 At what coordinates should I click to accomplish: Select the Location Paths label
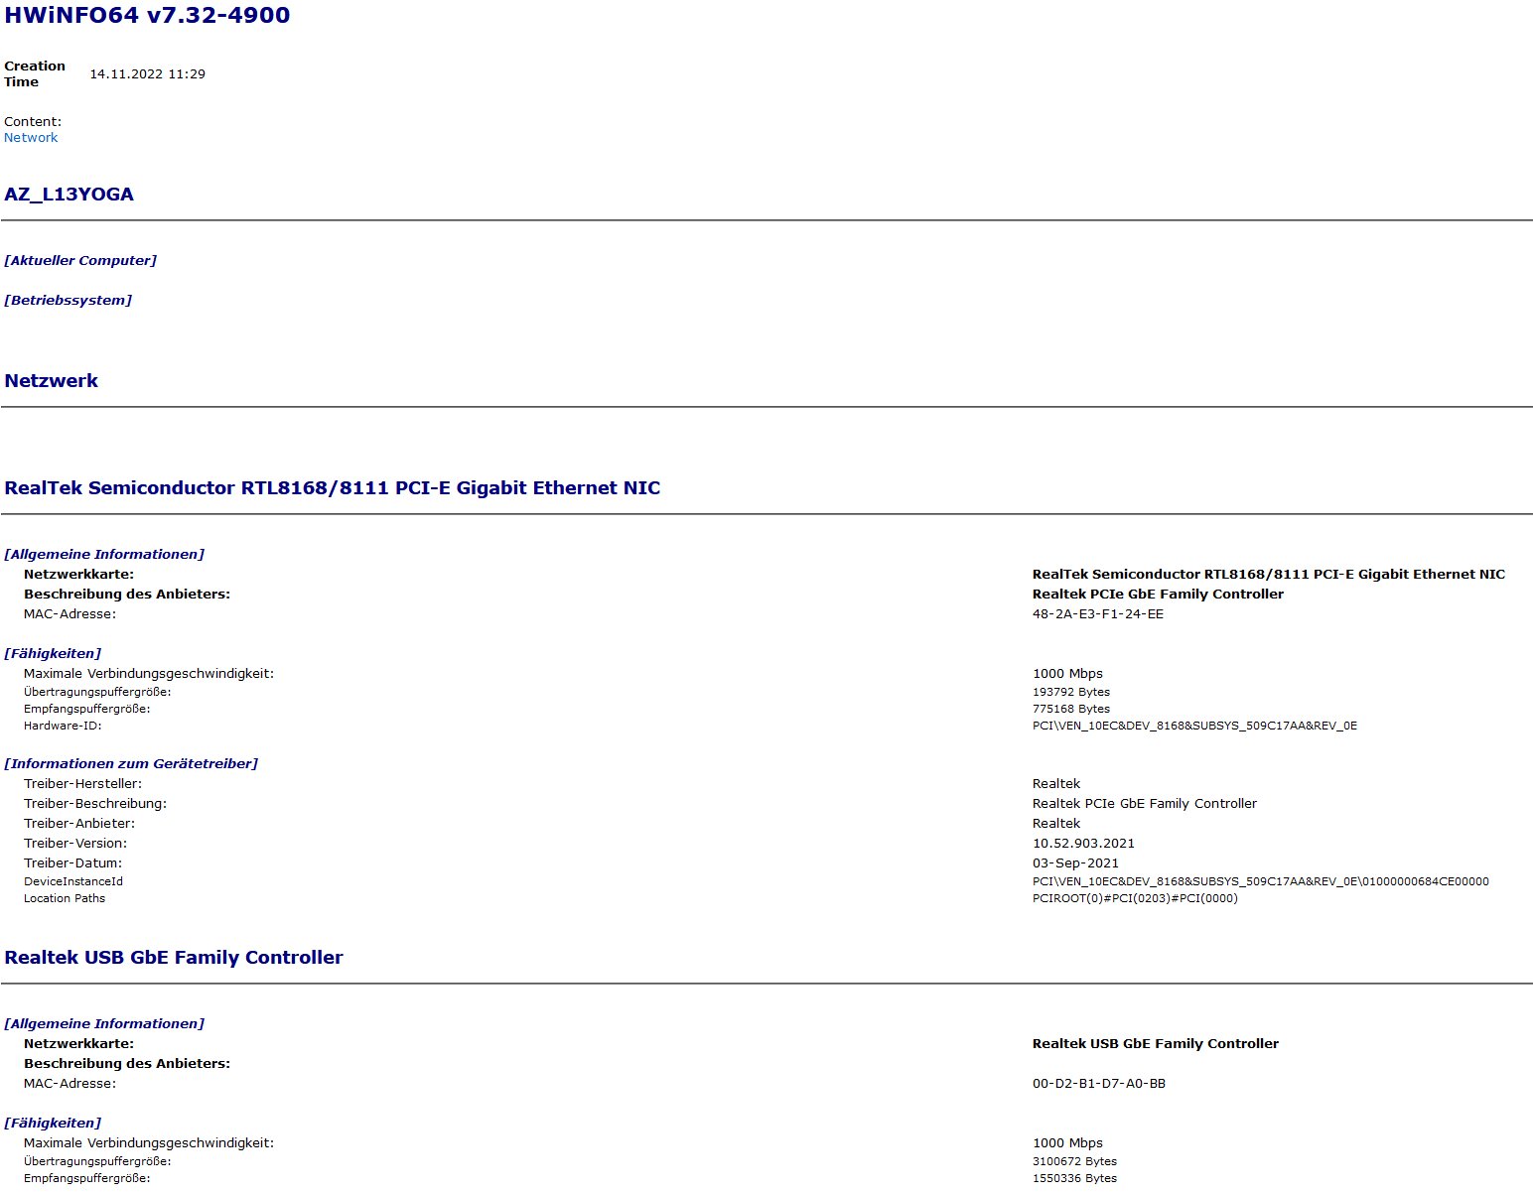pyautogui.click(x=65, y=899)
